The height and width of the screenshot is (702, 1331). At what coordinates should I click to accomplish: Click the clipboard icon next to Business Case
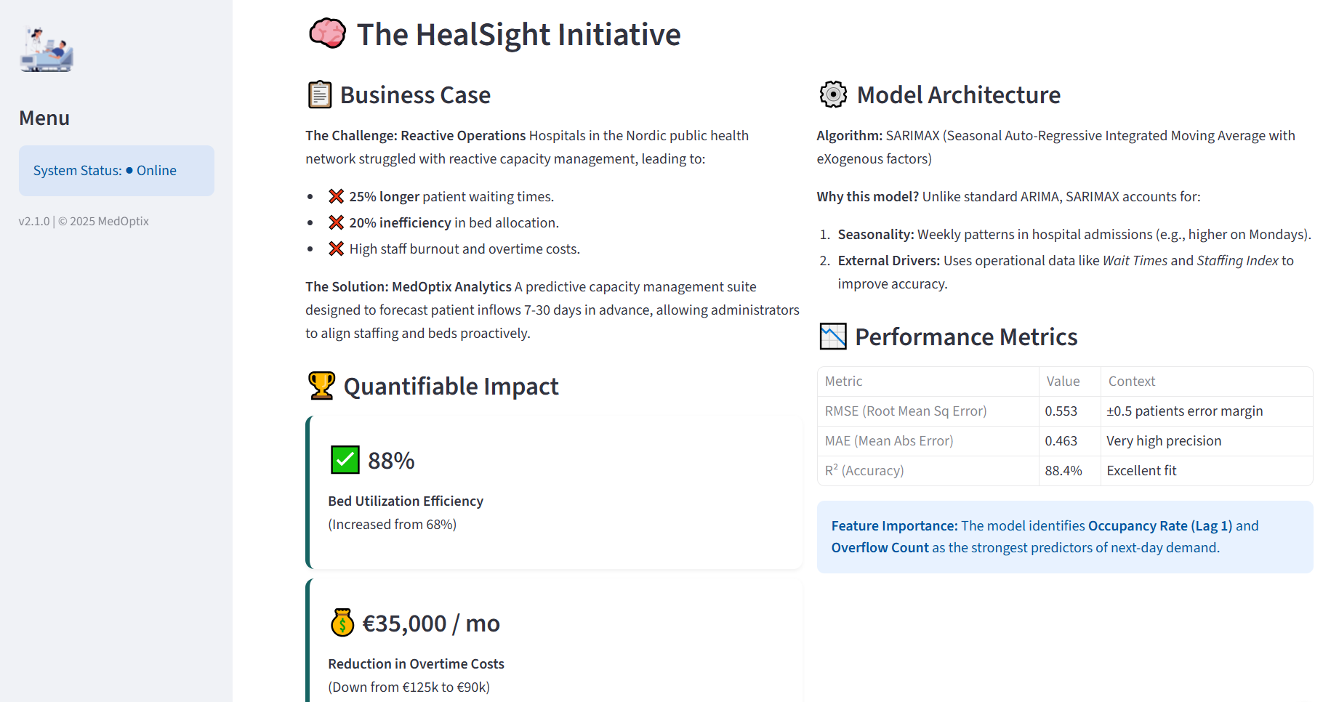click(320, 95)
